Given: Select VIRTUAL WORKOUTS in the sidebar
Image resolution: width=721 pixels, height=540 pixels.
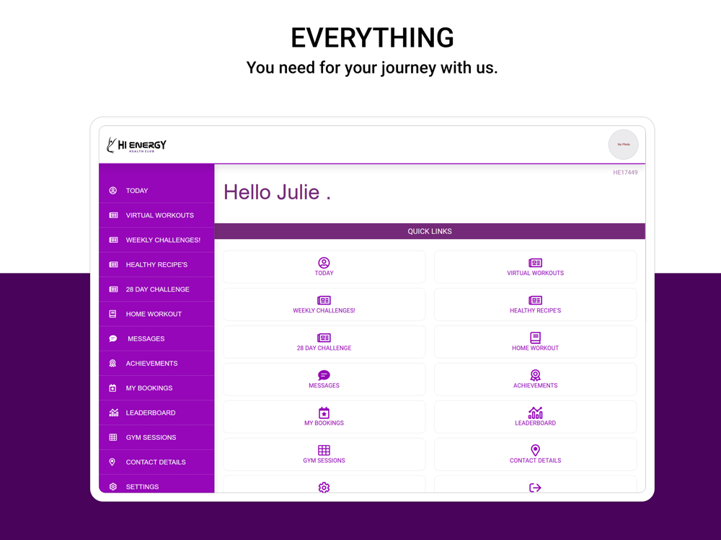Looking at the screenshot, I should [x=156, y=215].
